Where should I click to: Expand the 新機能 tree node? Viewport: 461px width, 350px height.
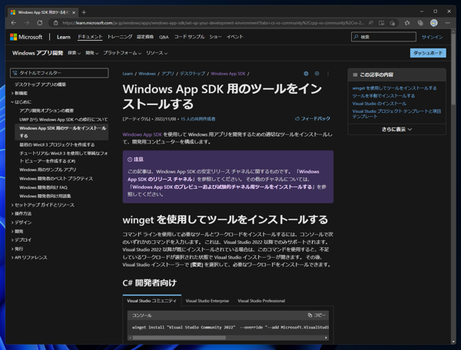tap(12, 93)
